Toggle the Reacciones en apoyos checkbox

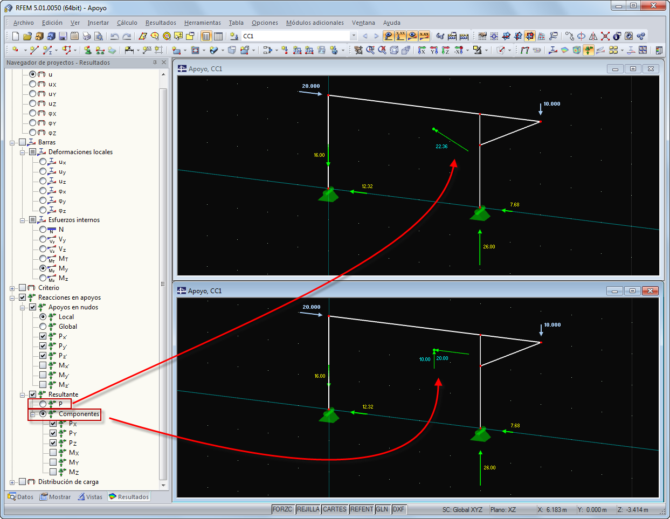[23, 297]
